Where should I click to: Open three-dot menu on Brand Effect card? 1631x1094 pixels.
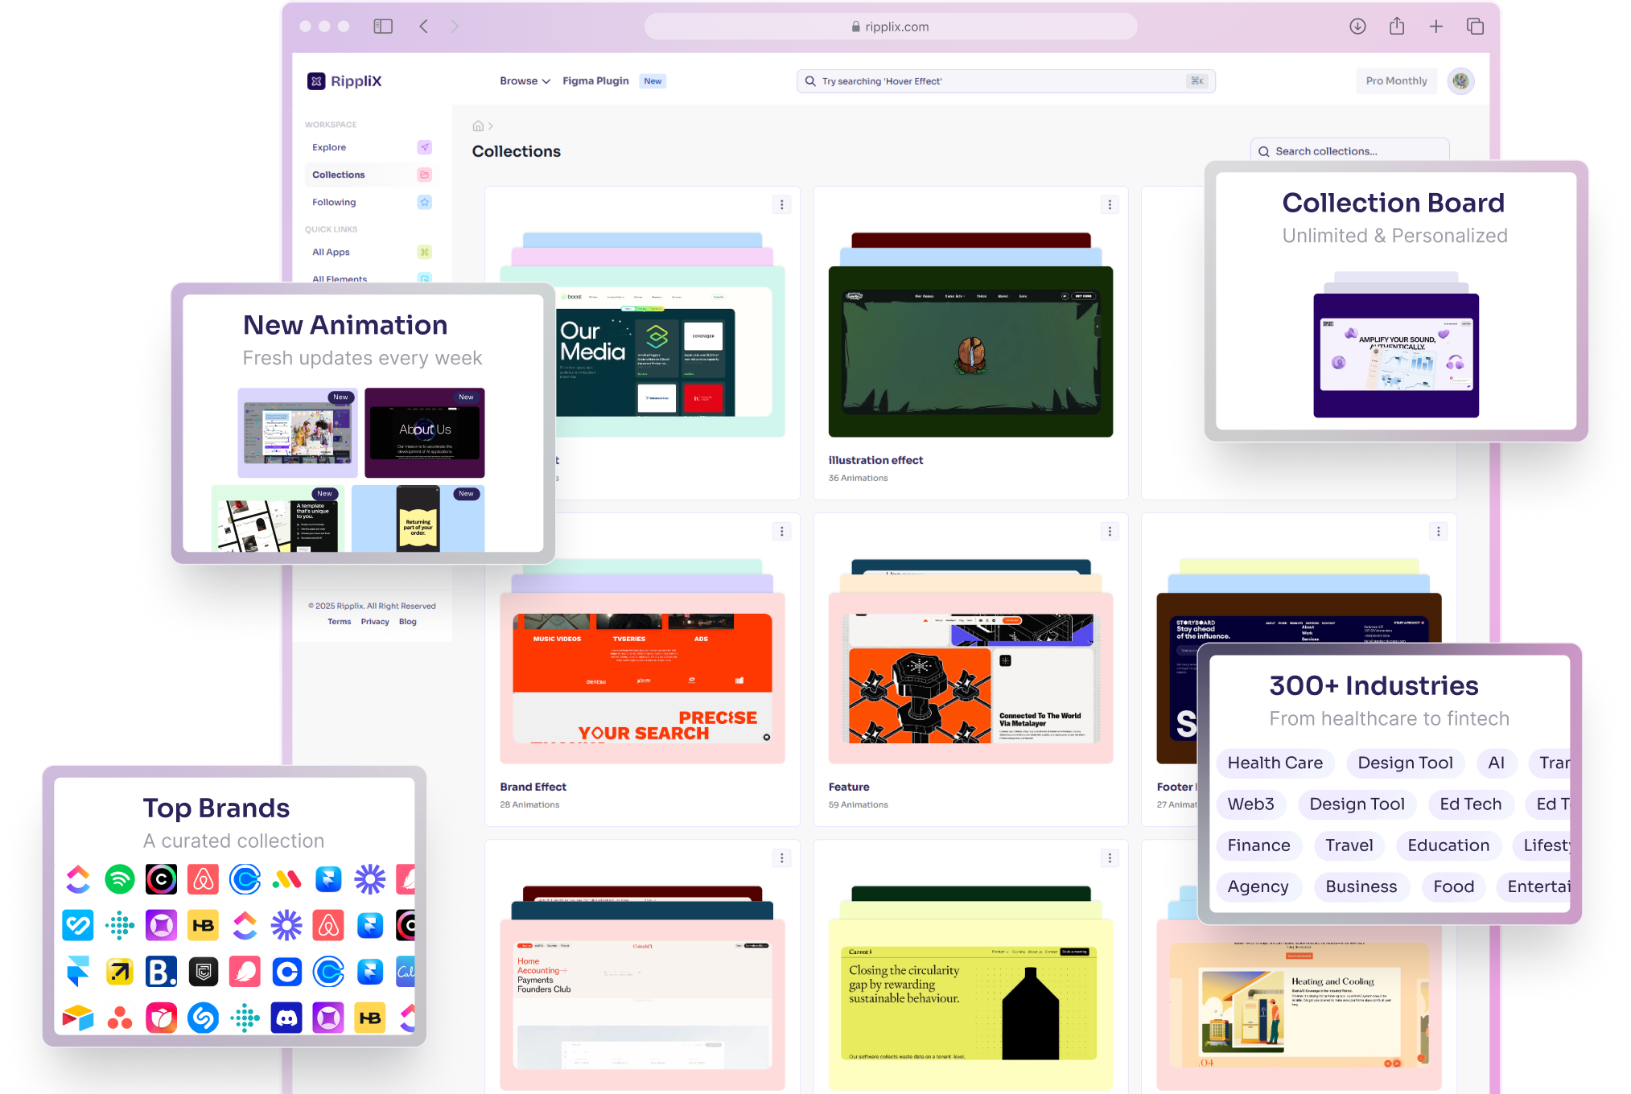[x=781, y=532]
